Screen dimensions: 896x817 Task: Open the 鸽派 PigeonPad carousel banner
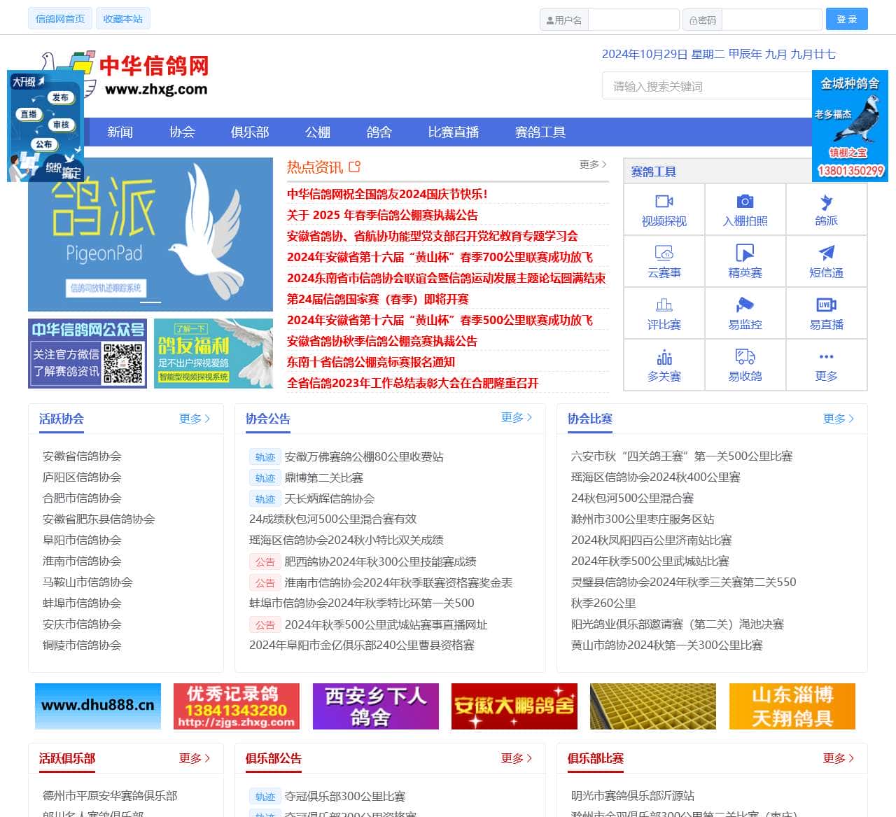150,234
